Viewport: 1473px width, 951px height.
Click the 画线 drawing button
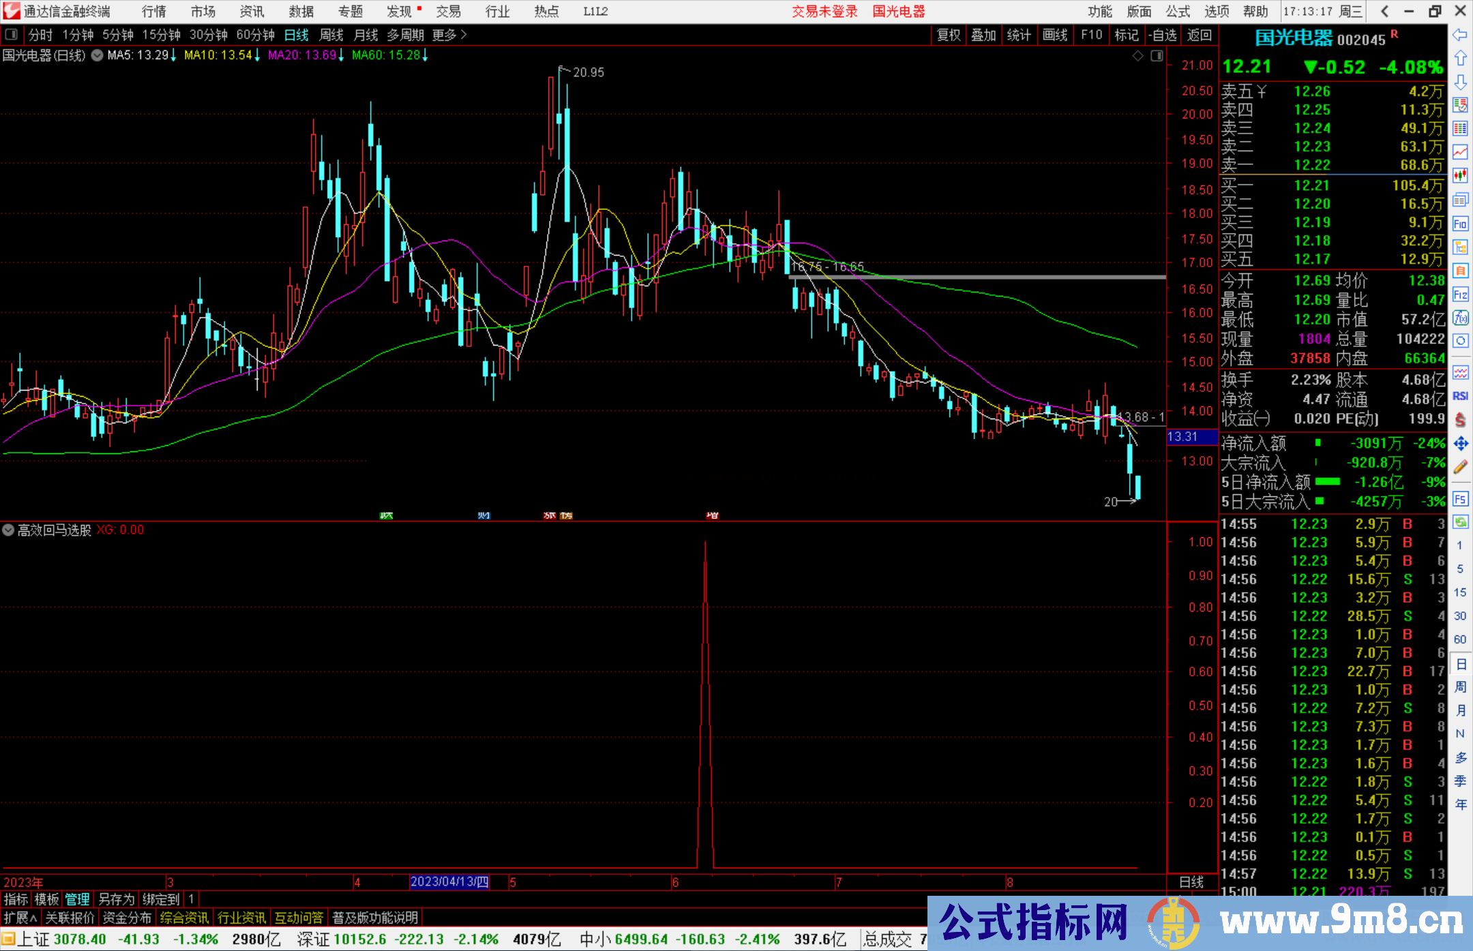tap(1055, 34)
